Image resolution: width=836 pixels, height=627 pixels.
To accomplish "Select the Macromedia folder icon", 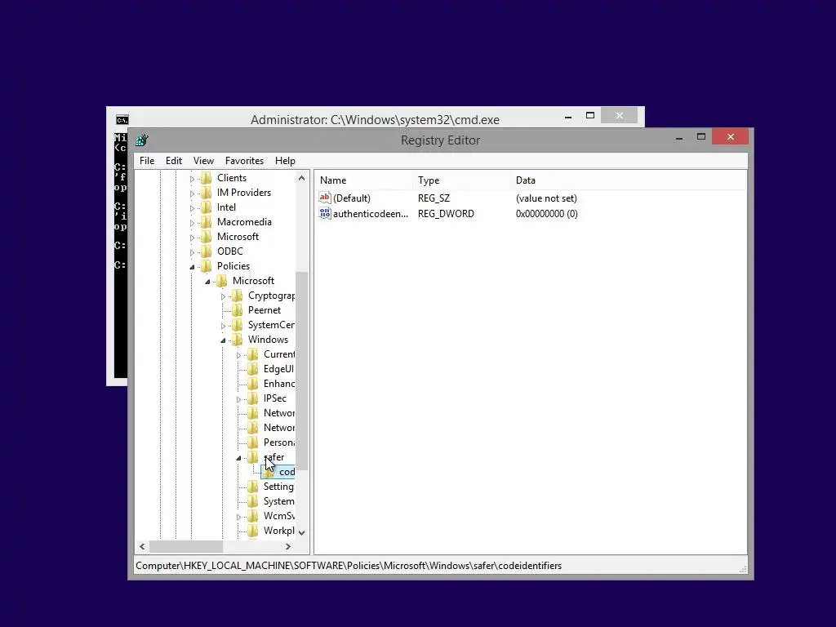I will click(206, 222).
